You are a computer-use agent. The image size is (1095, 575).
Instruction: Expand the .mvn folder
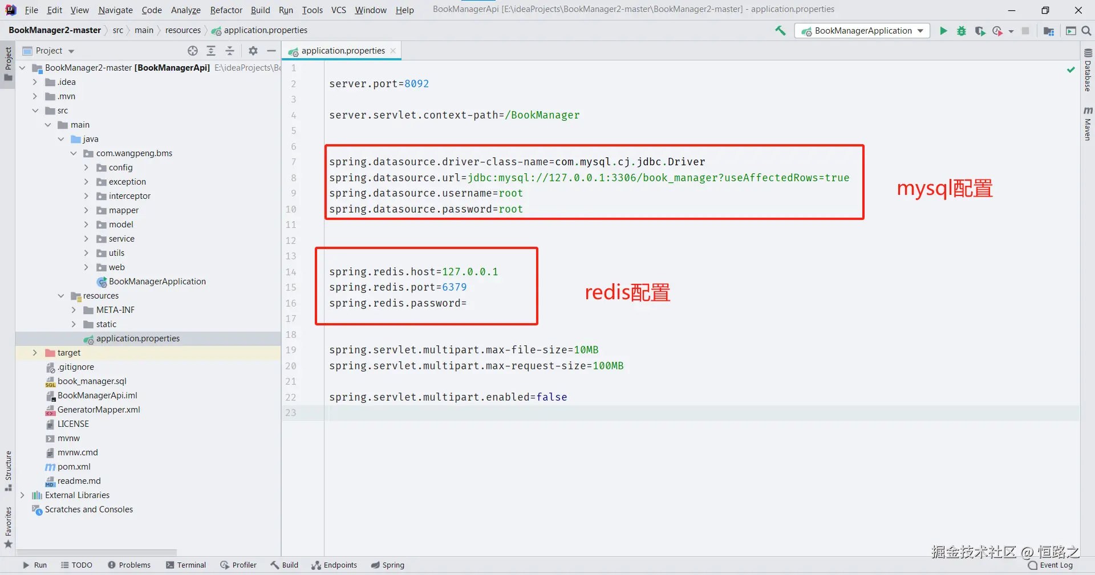coord(35,96)
